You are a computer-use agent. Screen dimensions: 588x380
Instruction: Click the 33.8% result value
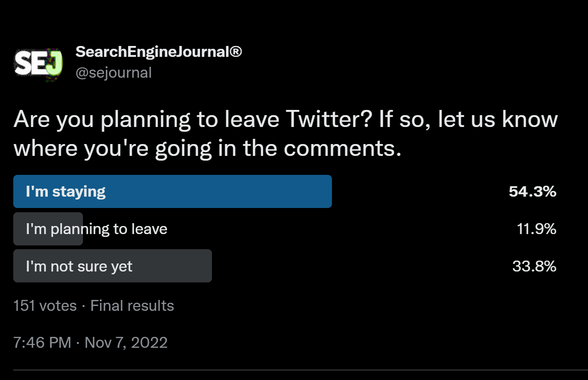click(534, 266)
